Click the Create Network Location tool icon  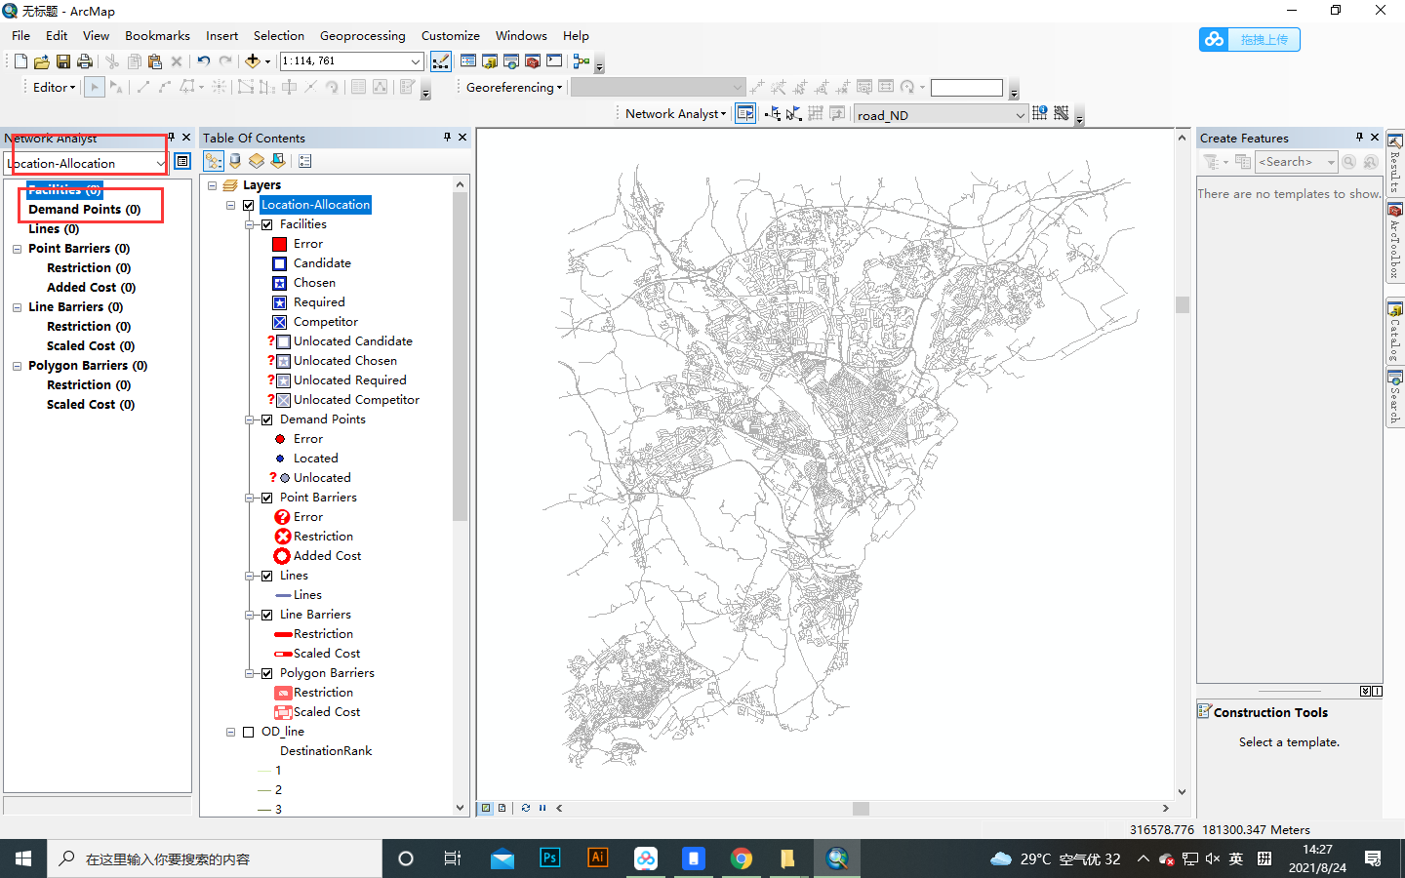pos(772,113)
